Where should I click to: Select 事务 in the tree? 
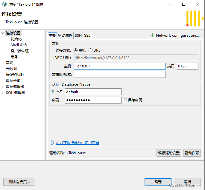14,57
